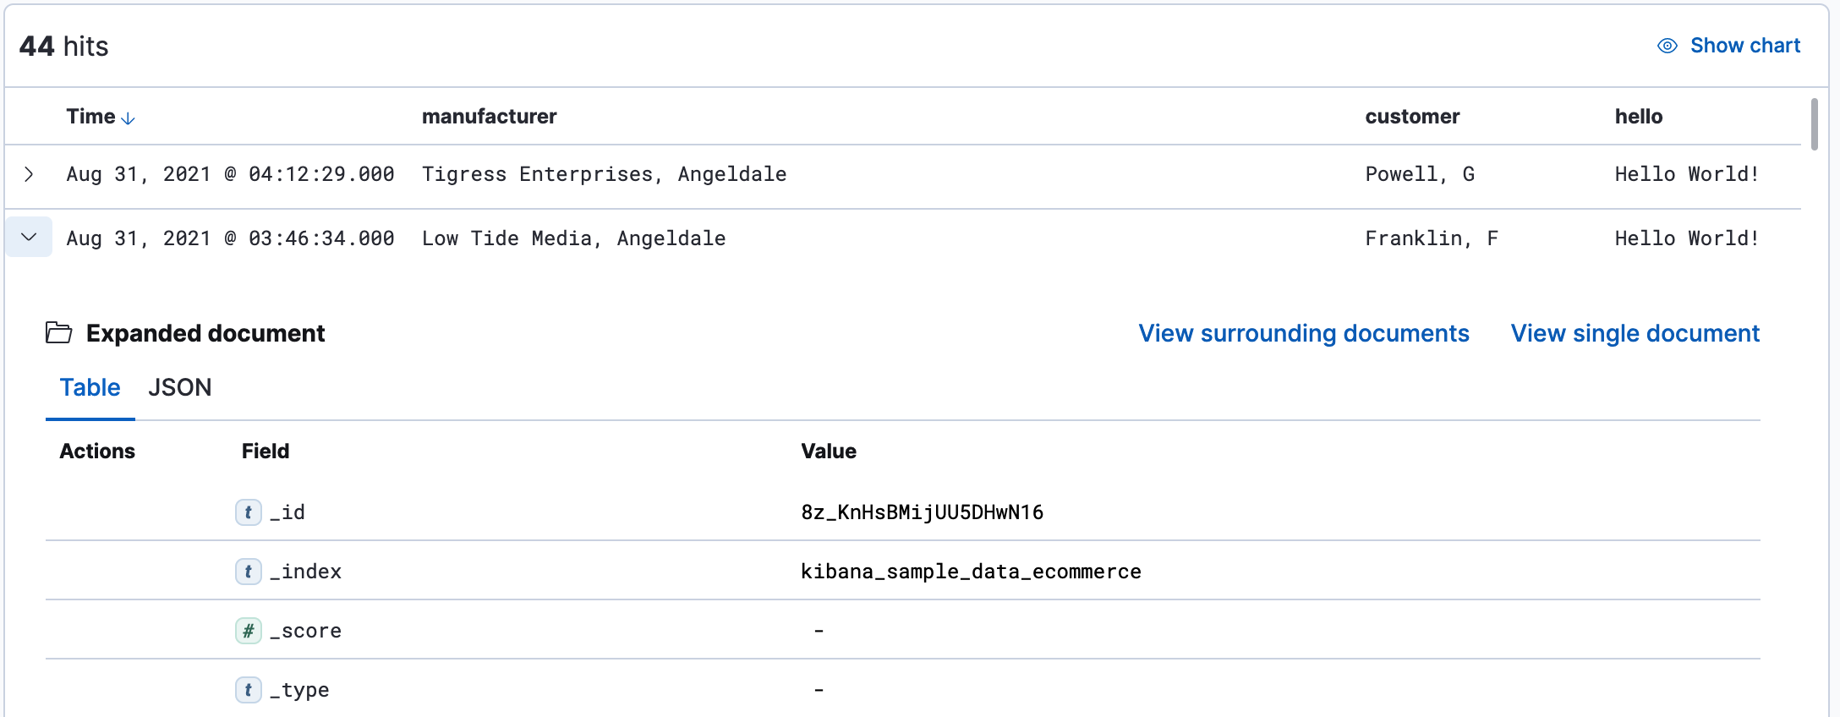Click the Time column header label

coord(90,117)
